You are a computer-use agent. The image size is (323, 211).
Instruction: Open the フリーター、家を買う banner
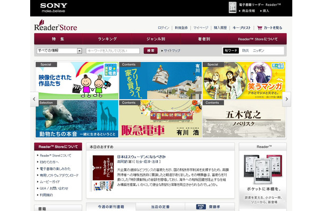(160, 81)
